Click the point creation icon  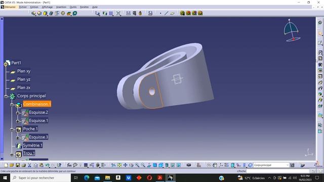tap(160, 14)
